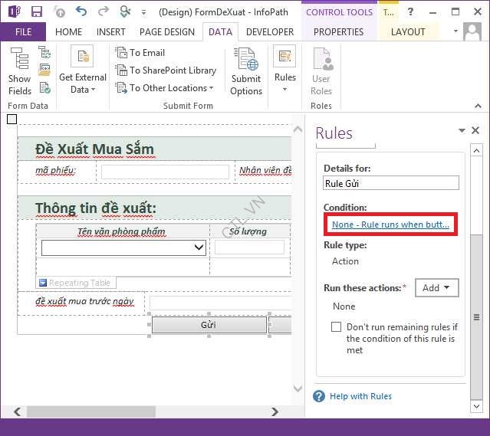Close the Rules pane
This screenshot has width=490, height=436.
[x=475, y=131]
